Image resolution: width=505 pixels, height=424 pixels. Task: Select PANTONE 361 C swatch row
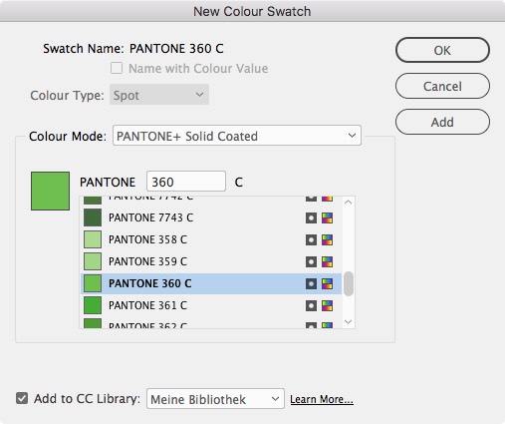pyautogui.click(x=211, y=305)
